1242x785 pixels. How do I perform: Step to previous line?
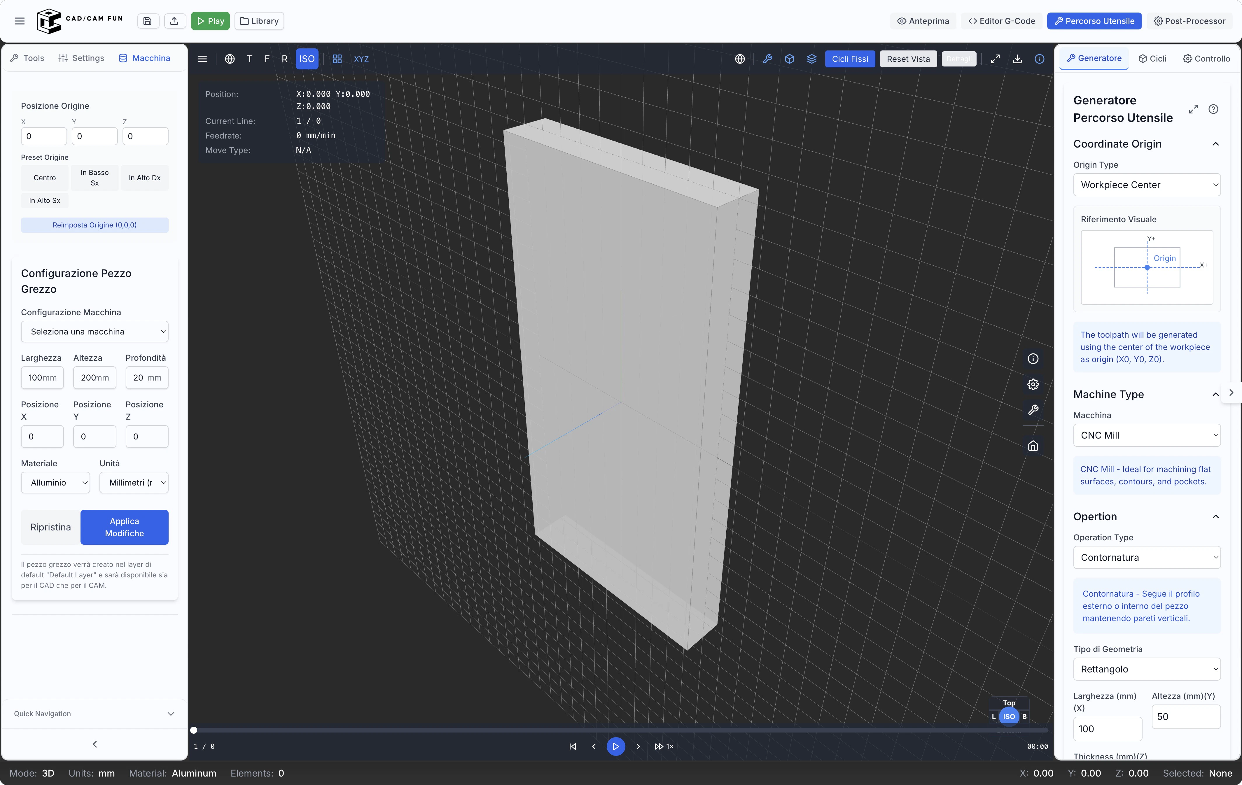(594, 746)
